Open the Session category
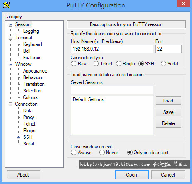 coord(23,24)
